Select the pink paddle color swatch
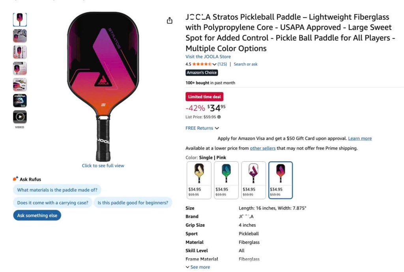Screen dimensions: 404x272 click(x=281, y=180)
